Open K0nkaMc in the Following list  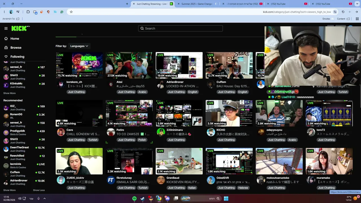coord(24,85)
